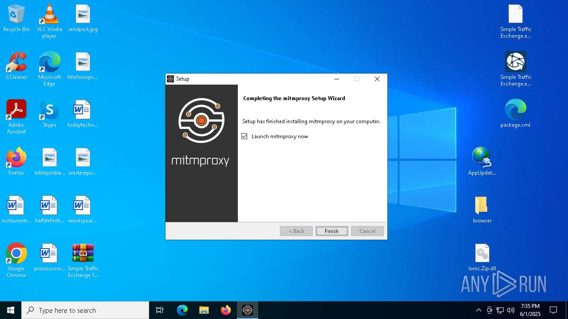
Task: Open Firefox from the taskbar
Action: [226, 310]
